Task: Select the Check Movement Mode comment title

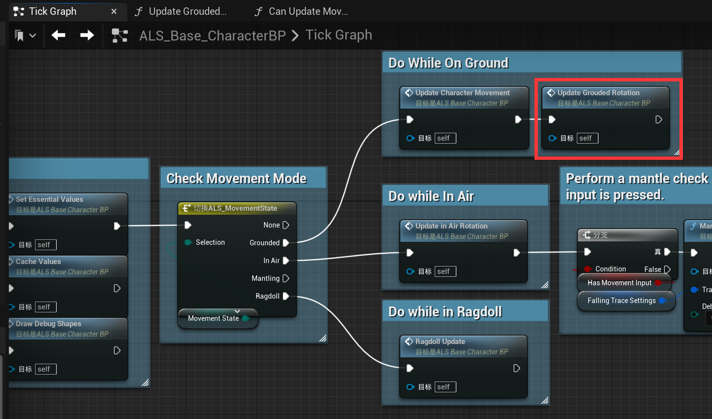Action: (x=236, y=179)
